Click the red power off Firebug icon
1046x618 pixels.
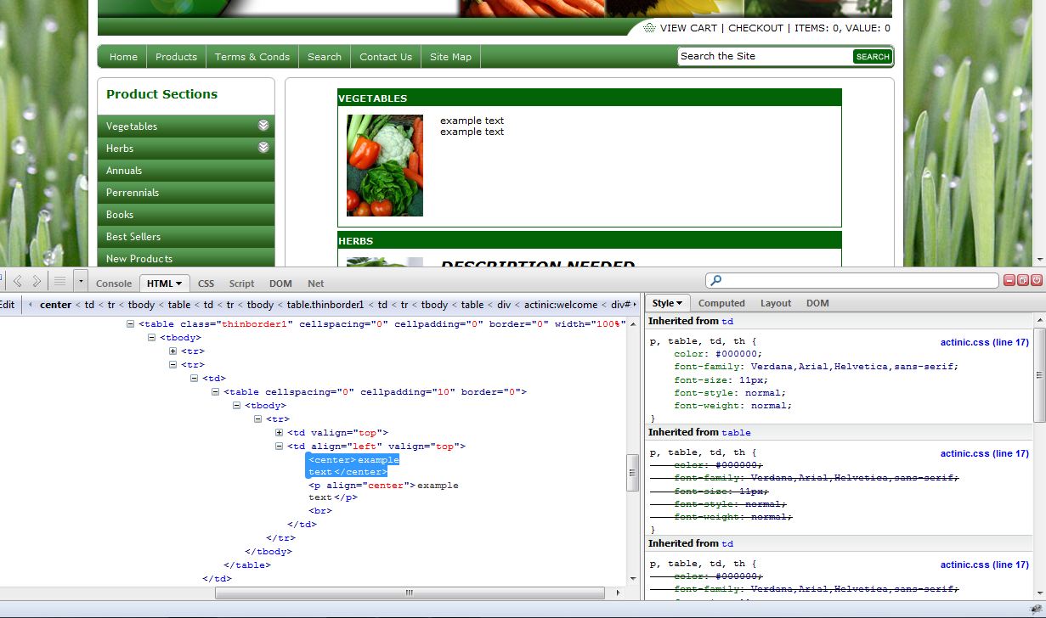1037,280
